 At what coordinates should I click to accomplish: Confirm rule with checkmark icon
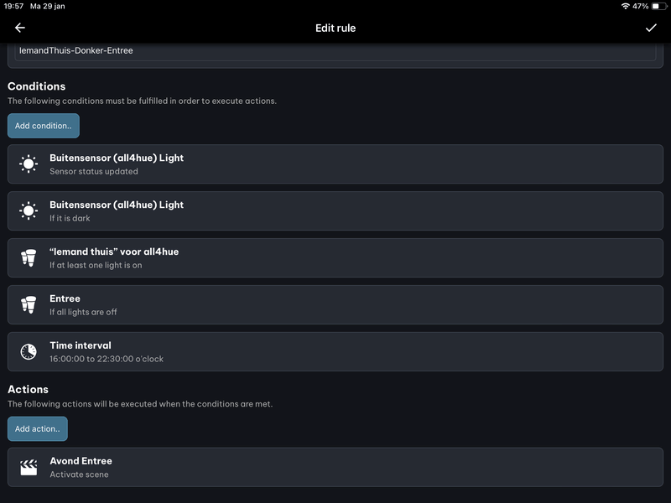[x=651, y=28]
